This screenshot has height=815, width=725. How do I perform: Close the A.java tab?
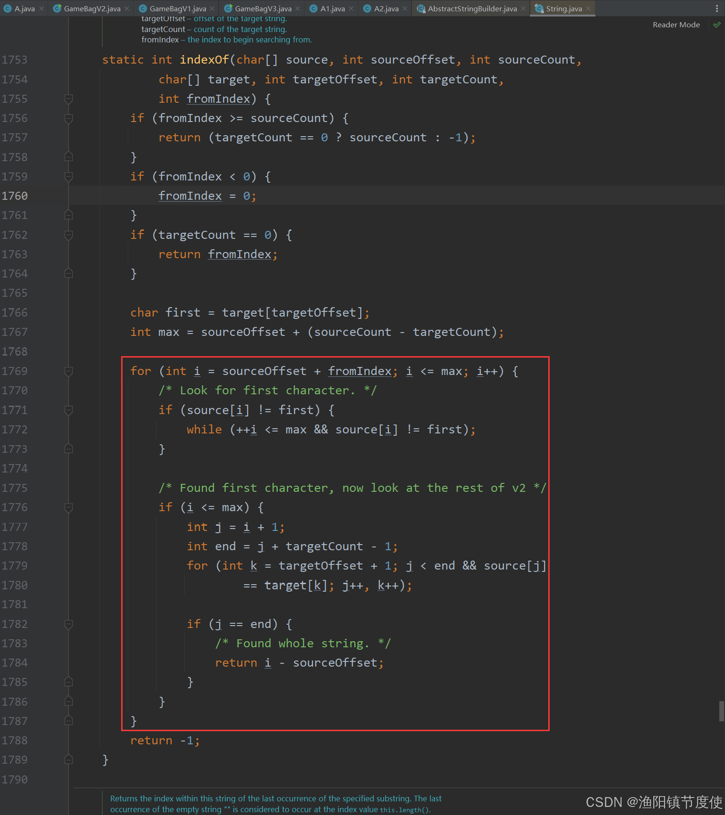pos(41,8)
